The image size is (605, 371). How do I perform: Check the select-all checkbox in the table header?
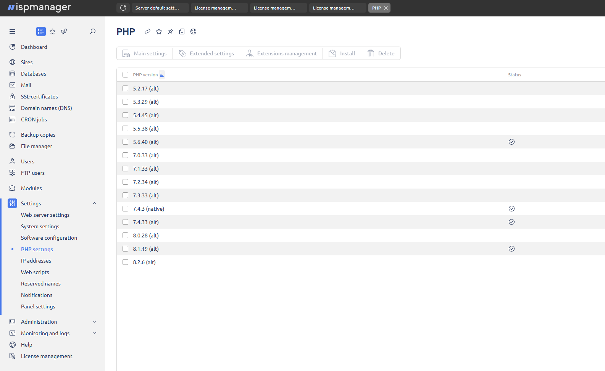(125, 74)
